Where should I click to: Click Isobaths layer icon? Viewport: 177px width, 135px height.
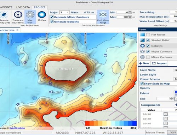(x=142, y=46)
